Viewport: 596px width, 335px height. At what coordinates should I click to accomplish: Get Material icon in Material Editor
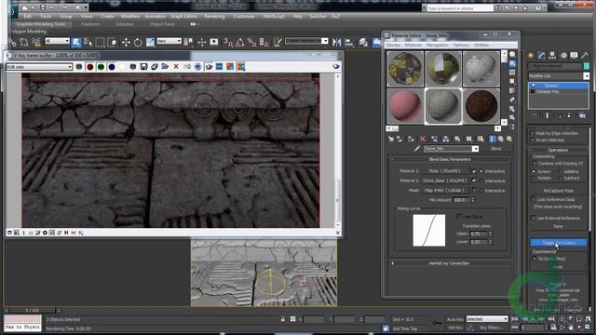(391, 139)
